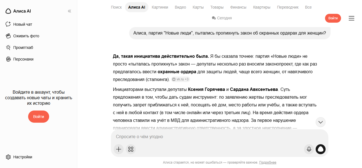Click the Войдите в аккаунт prompt text
Screen dimensions: 362x168
39,98
